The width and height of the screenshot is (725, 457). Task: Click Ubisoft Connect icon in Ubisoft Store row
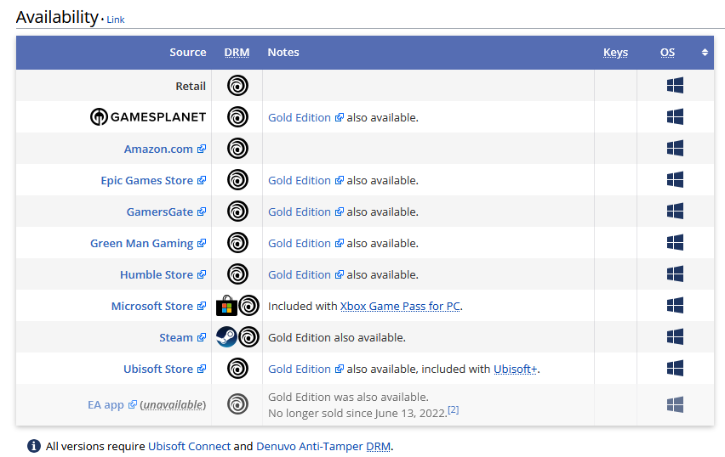coord(237,369)
